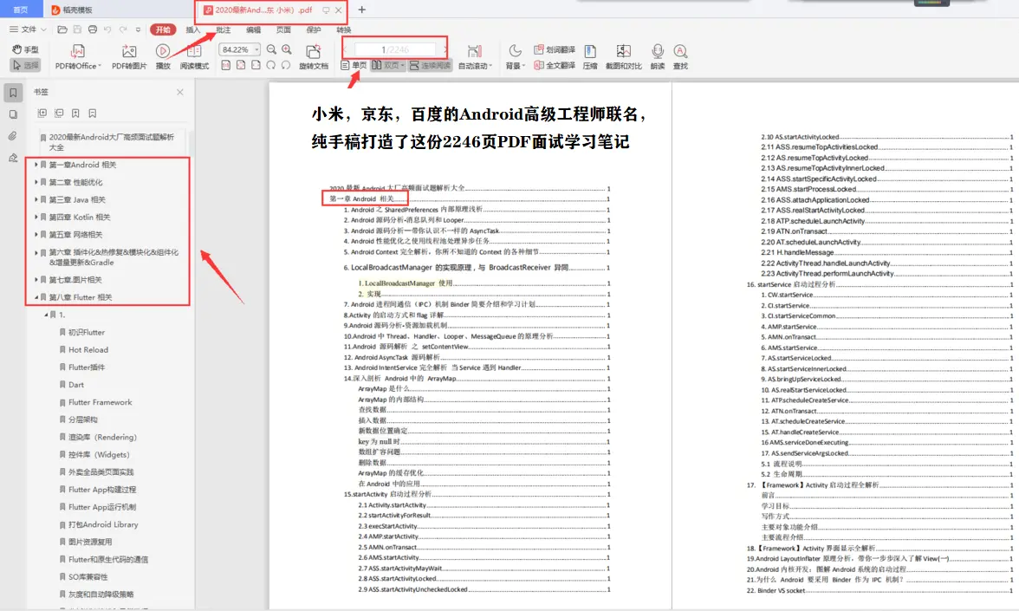Open the 插入 ribbon tab

[193, 29]
